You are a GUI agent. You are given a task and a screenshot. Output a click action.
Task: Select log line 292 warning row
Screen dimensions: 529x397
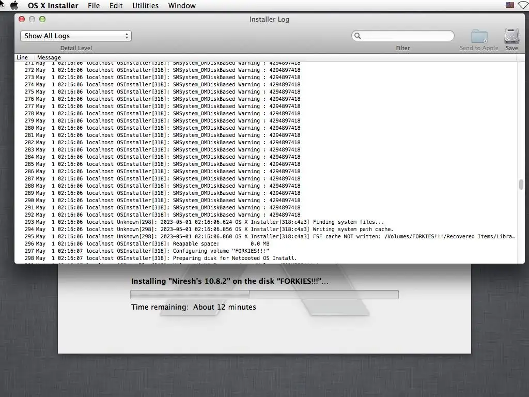(266, 215)
